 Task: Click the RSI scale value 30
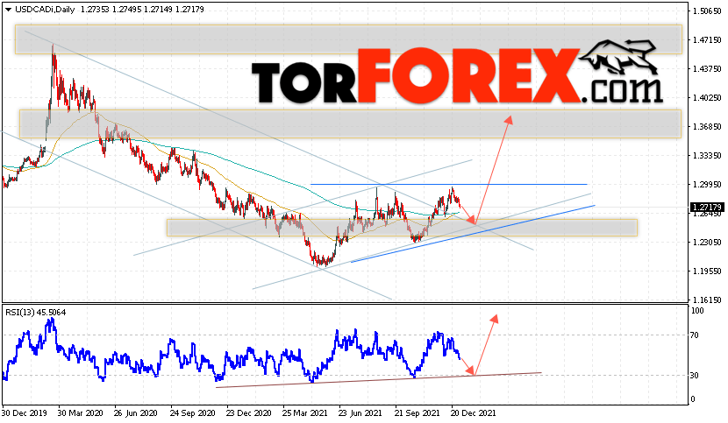[x=695, y=375]
